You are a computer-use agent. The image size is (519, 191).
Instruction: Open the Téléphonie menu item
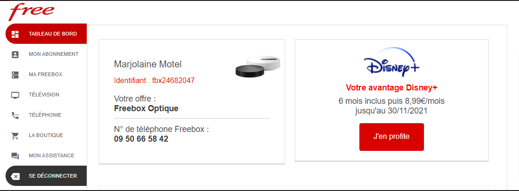click(45, 115)
